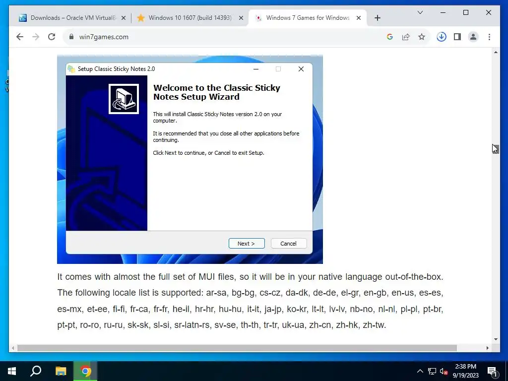Open the Action Center notifications icon
This screenshot has height=381, width=508.
point(492,371)
